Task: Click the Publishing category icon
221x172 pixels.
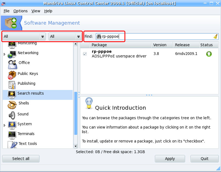Action: (x=12, y=85)
